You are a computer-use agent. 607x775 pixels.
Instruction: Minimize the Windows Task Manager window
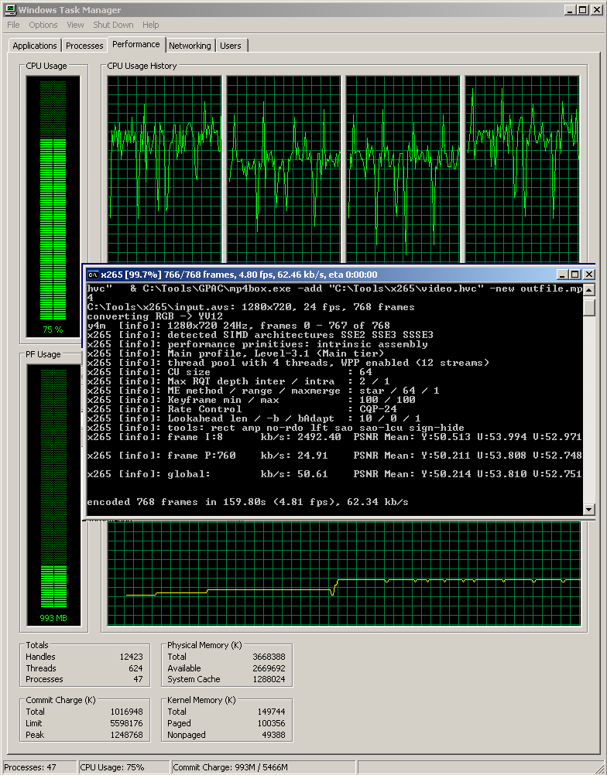point(570,10)
